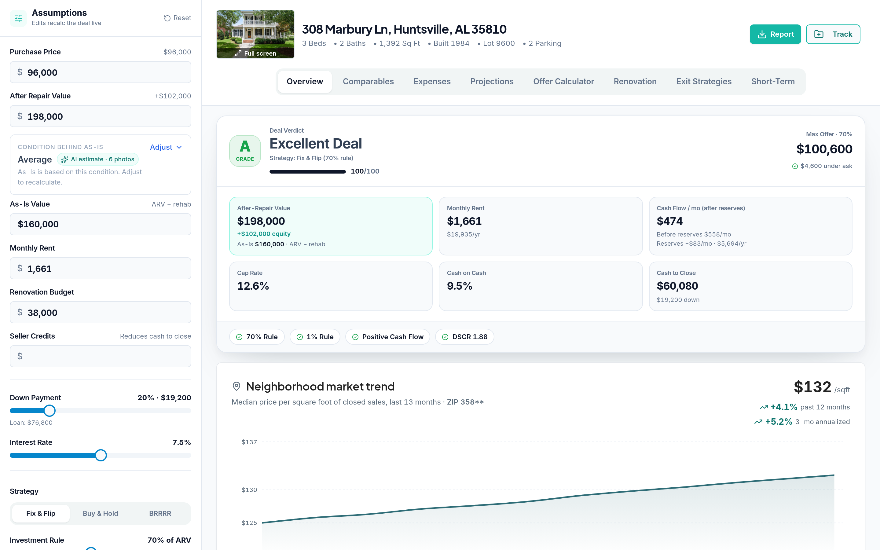Click the 1% Rule chip

tap(315, 337)
